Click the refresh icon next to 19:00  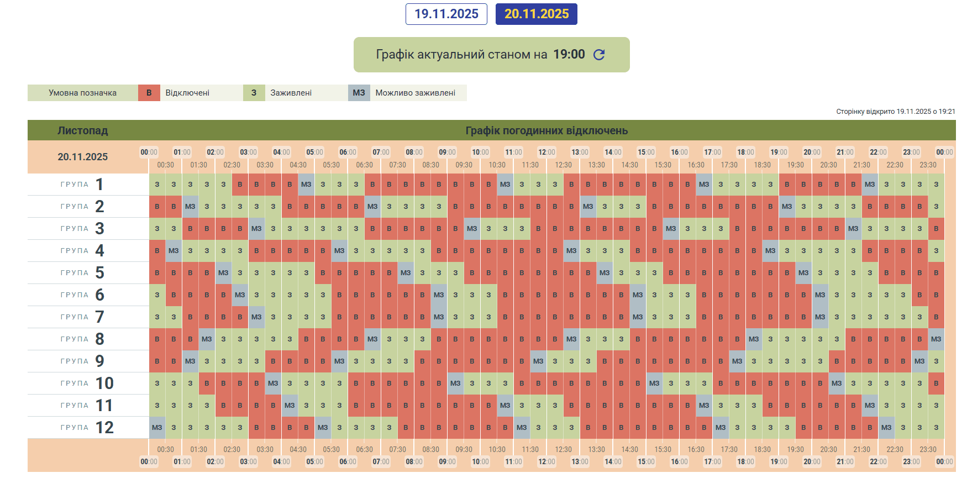tap(599, 55)
